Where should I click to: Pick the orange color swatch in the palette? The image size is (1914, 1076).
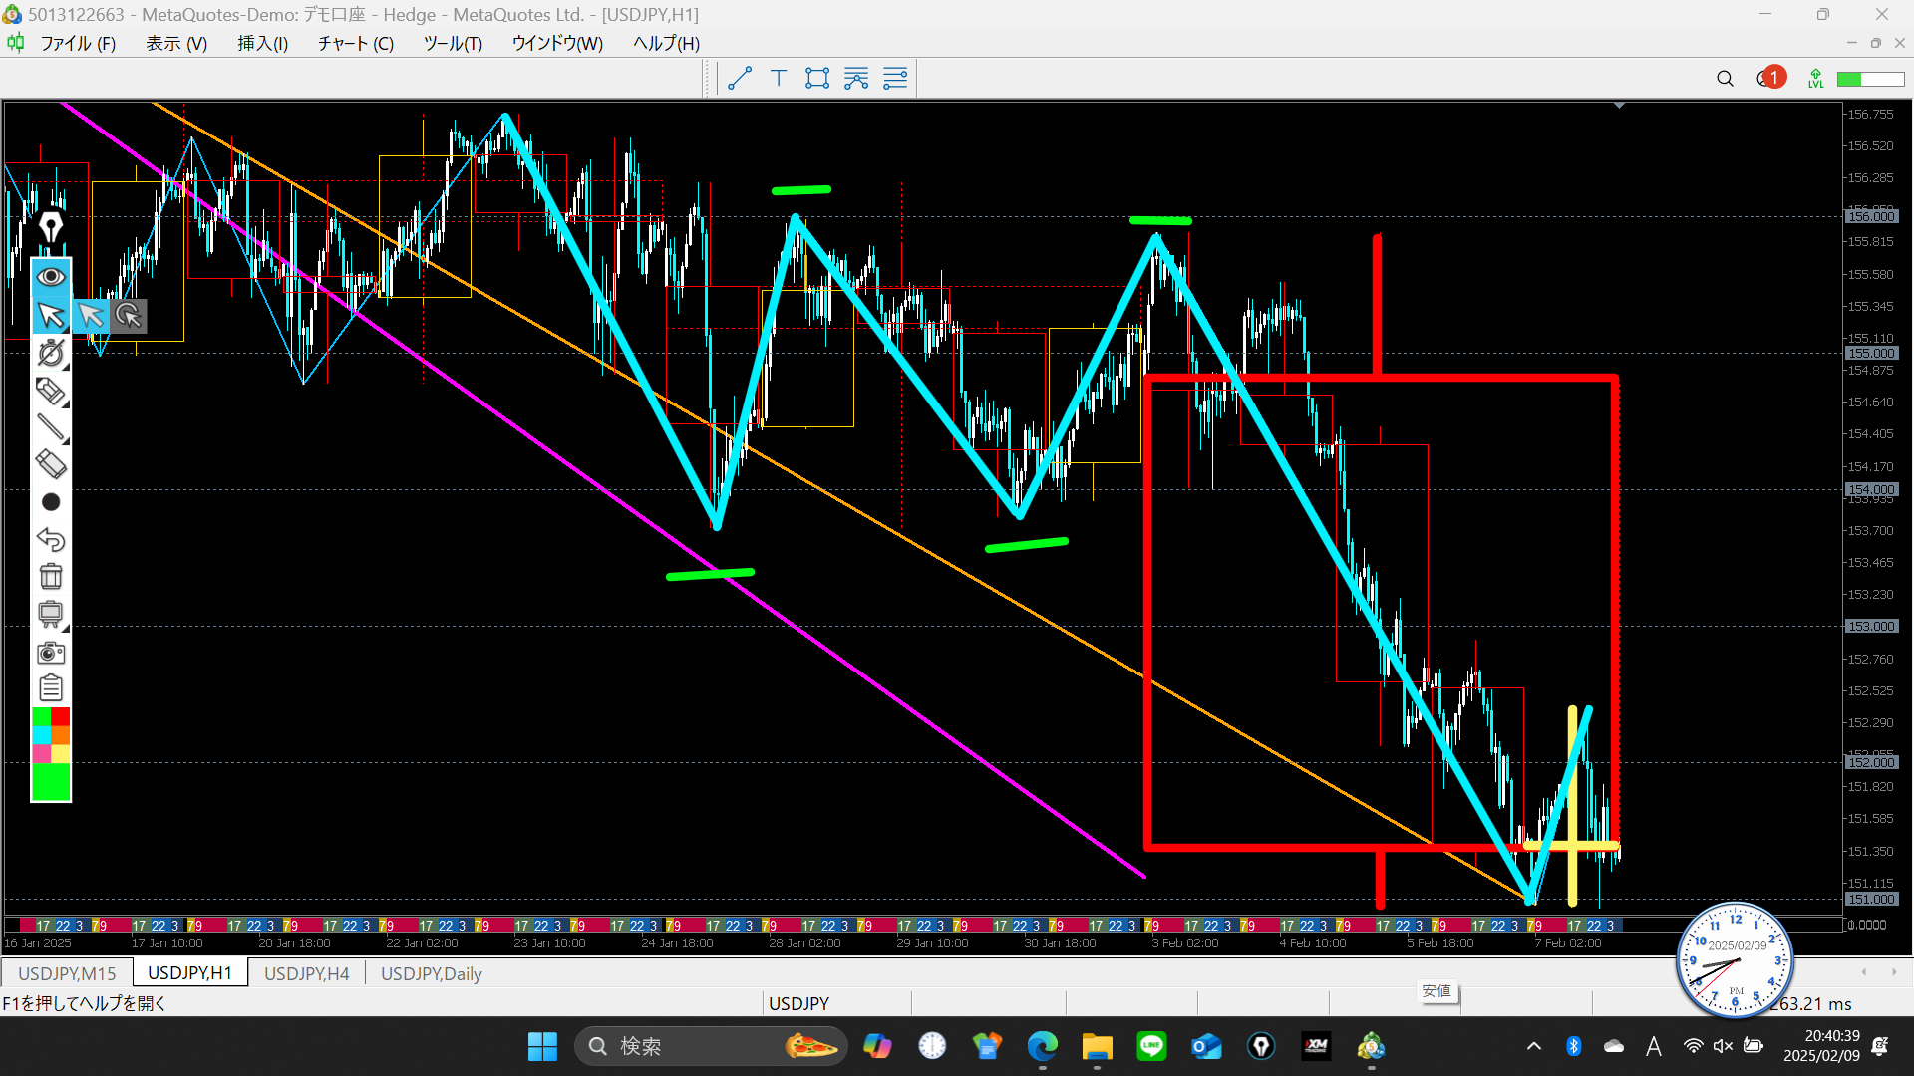pyautogui.click(x=61, y=735)
